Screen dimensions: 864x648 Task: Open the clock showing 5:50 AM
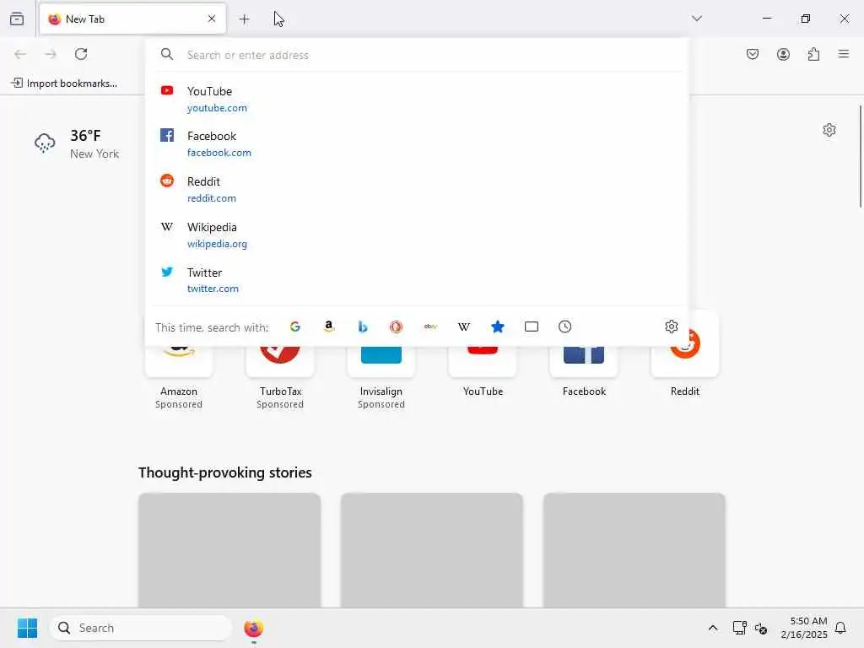(804, 628)
